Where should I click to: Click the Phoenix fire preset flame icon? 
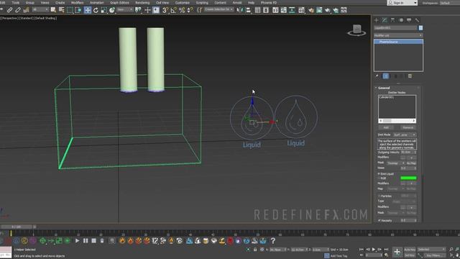(122, 241)
